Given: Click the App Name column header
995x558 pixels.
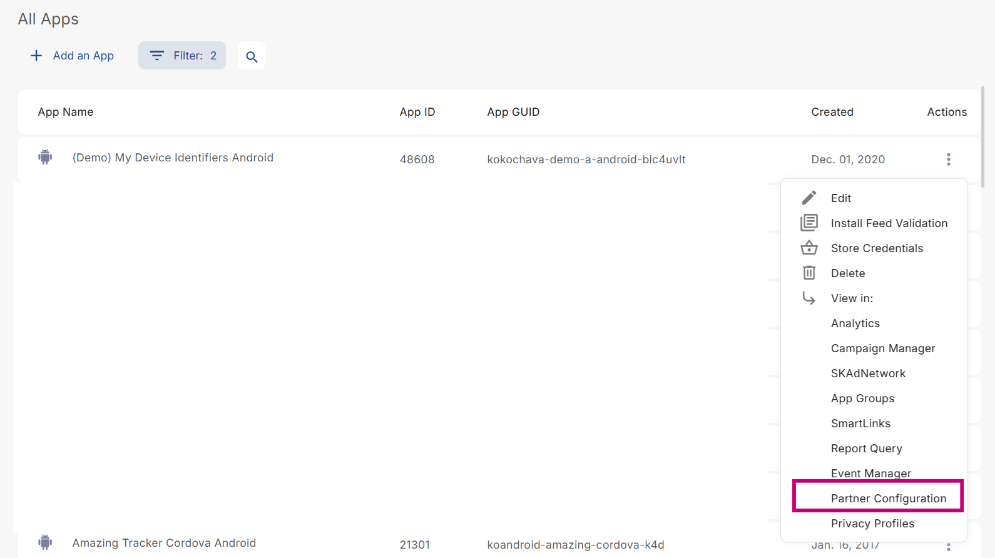Looking at the screenshot, I should [66, 112].
